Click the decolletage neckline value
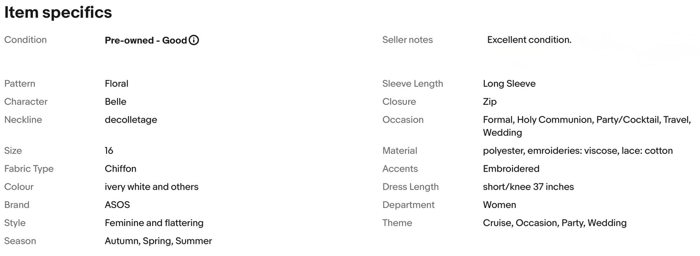 pyautogui.click(x=131, y=120)
